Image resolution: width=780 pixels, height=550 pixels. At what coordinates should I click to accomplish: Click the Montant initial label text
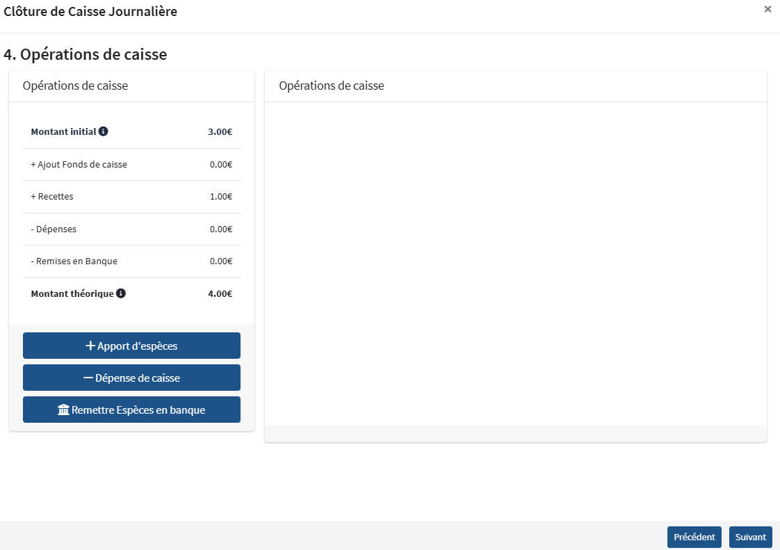coord(63,132)
